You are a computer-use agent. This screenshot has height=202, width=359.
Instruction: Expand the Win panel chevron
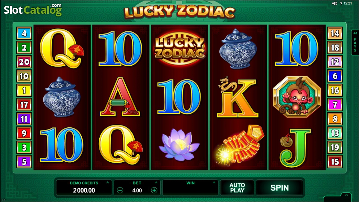[x=214, y=183]
